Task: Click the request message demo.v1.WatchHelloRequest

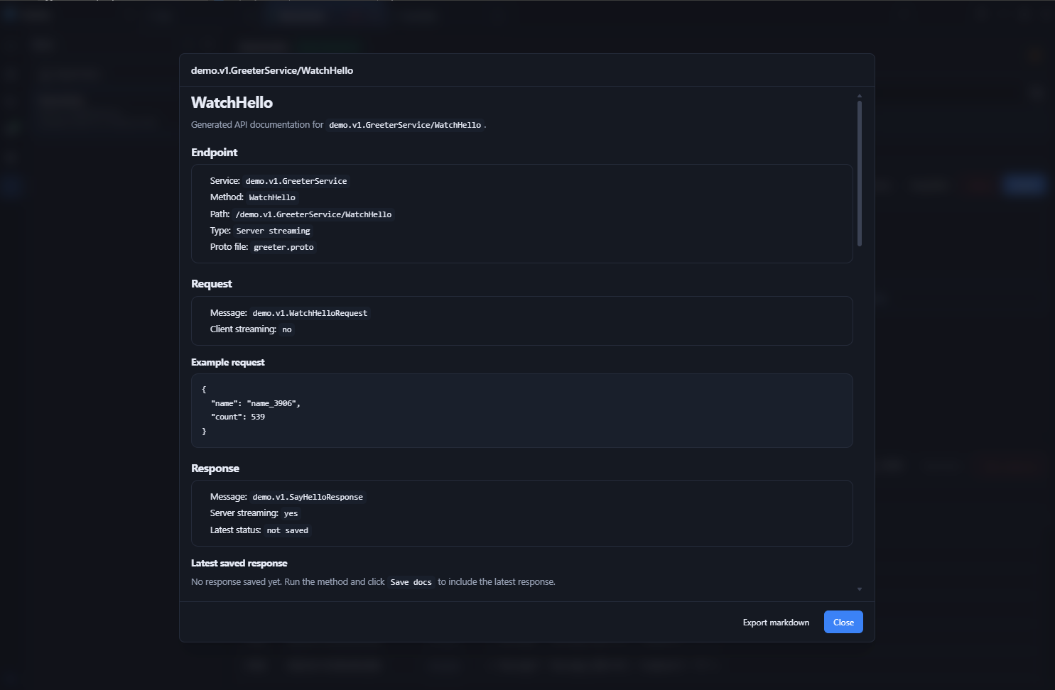Action: (x=310, y=313)
